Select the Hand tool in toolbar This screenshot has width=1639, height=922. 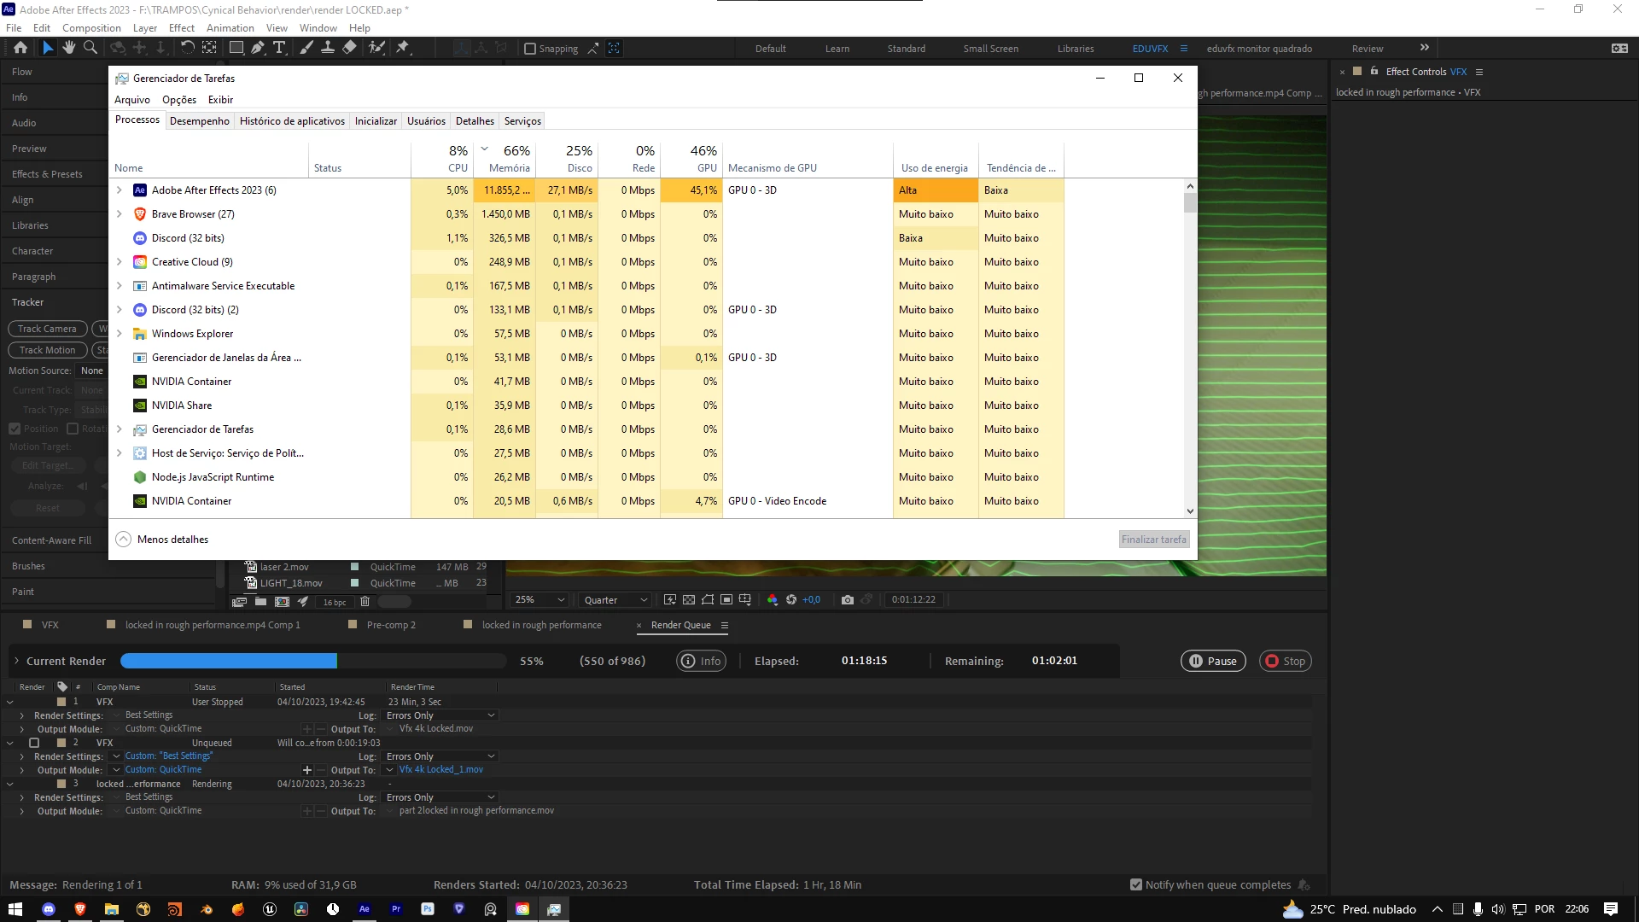(69, 48)
